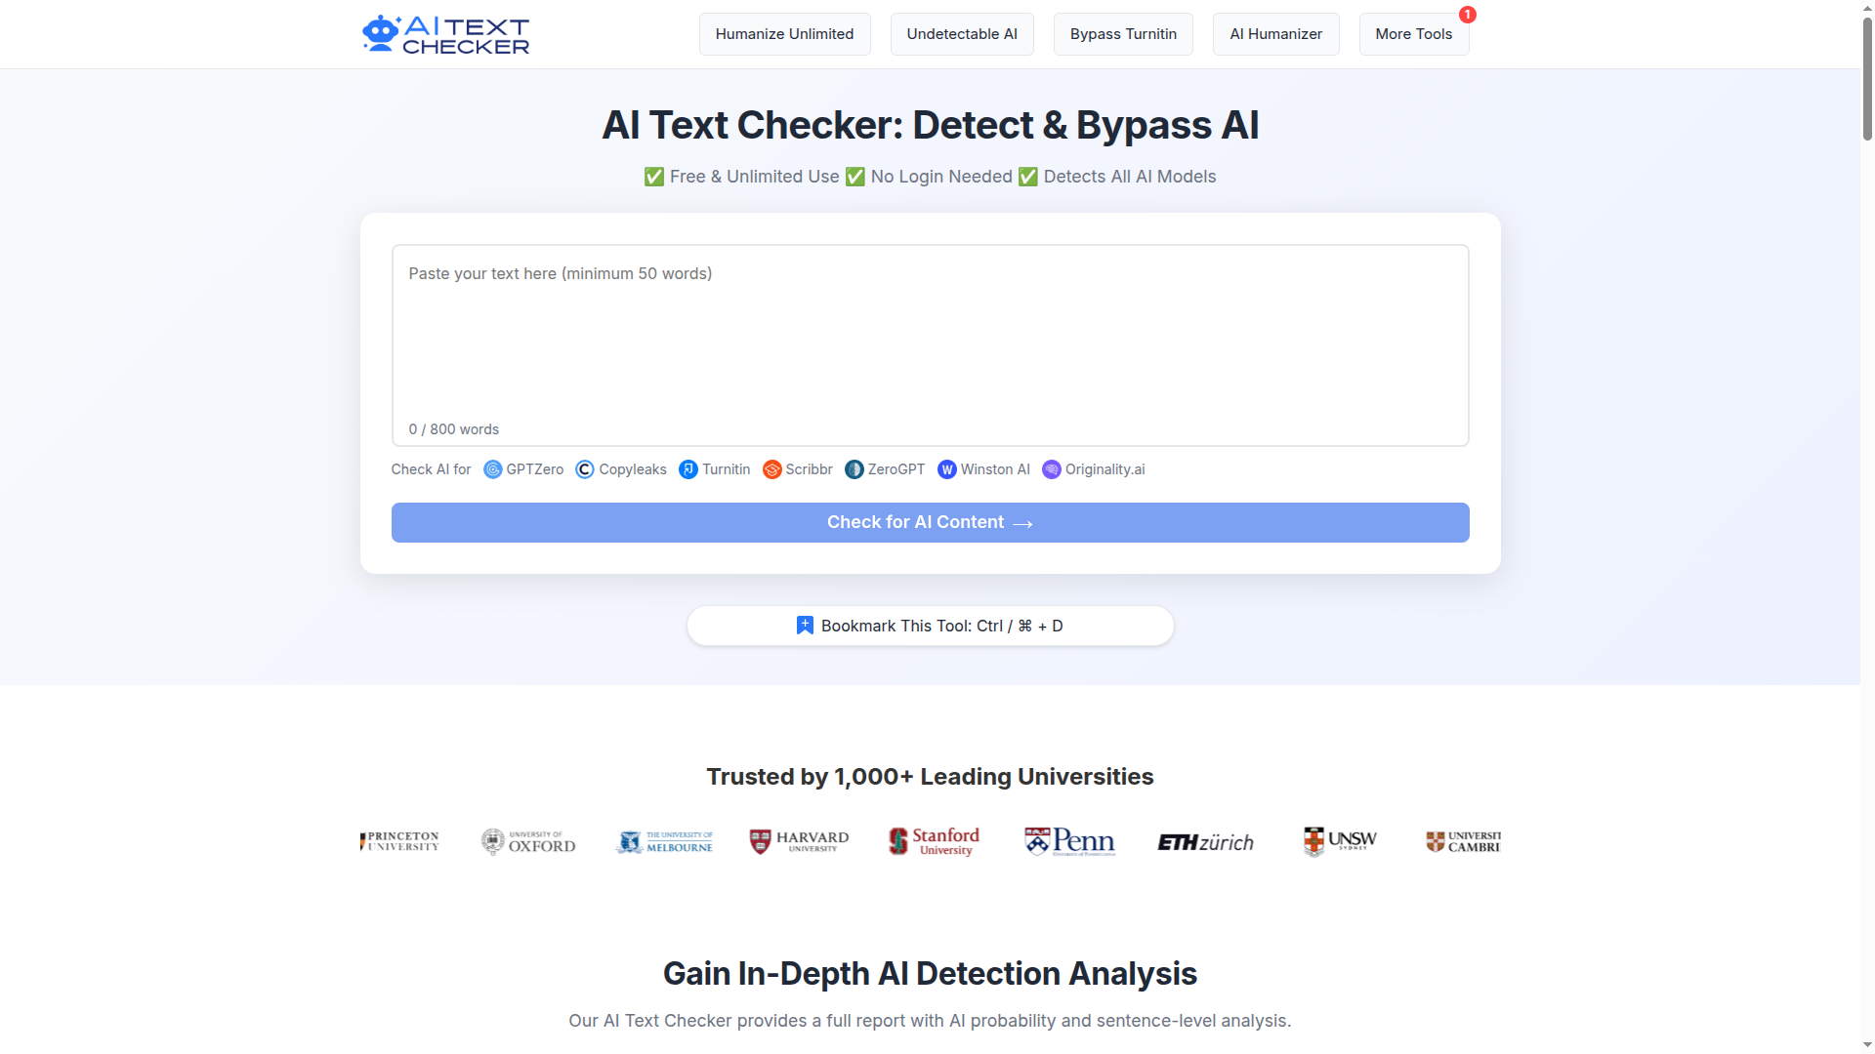Click the AI Text Checker robot logo
1875x1054 pixels.
point(445,34)
